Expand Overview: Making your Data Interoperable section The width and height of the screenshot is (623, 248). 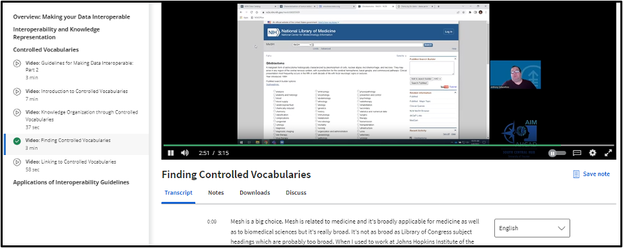(x=71, y=17)
